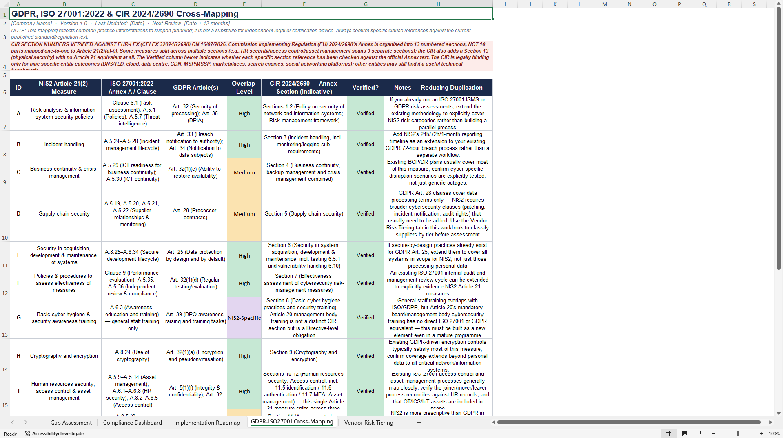This screenshot has height=438, width=783.
Task: Select Verified cell in row H
Action: [365, 356]
